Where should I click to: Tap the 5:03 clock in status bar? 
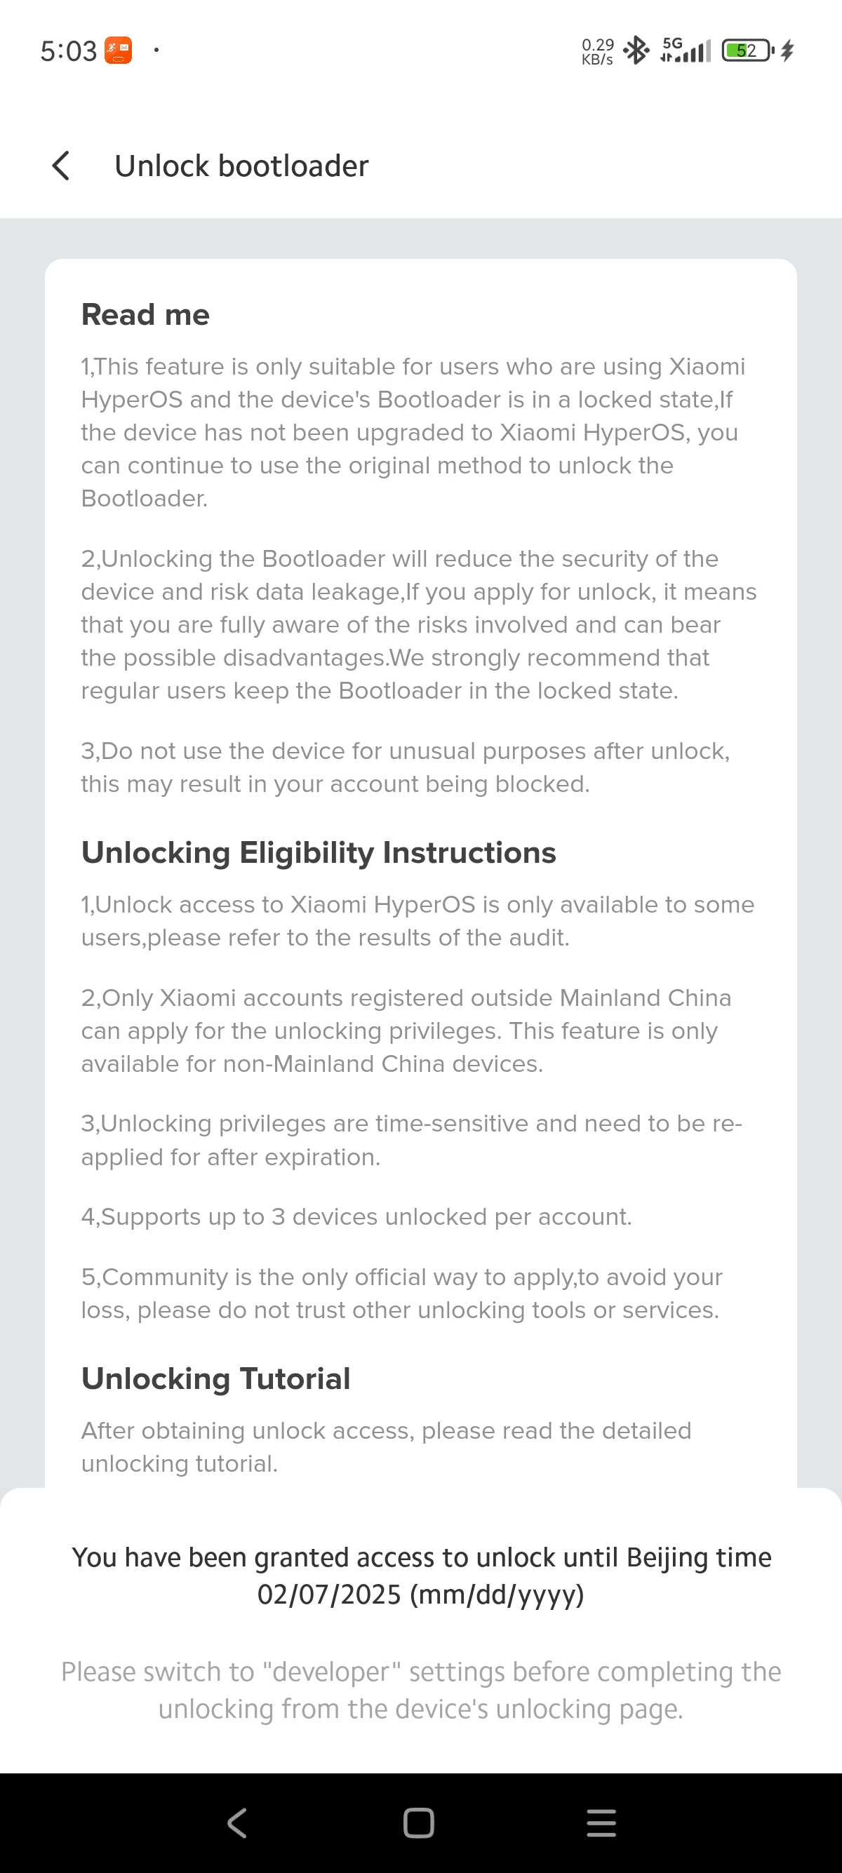pyautogui.click(x=68, y=51)
